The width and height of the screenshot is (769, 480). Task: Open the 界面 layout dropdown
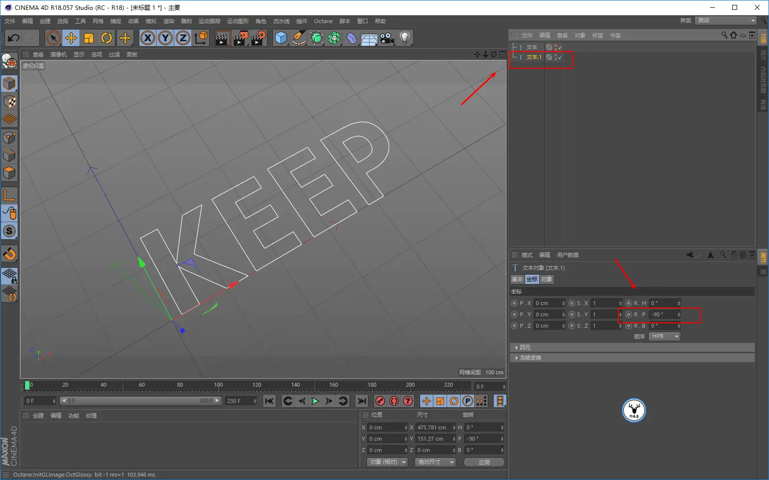click(x=726, y=21)
